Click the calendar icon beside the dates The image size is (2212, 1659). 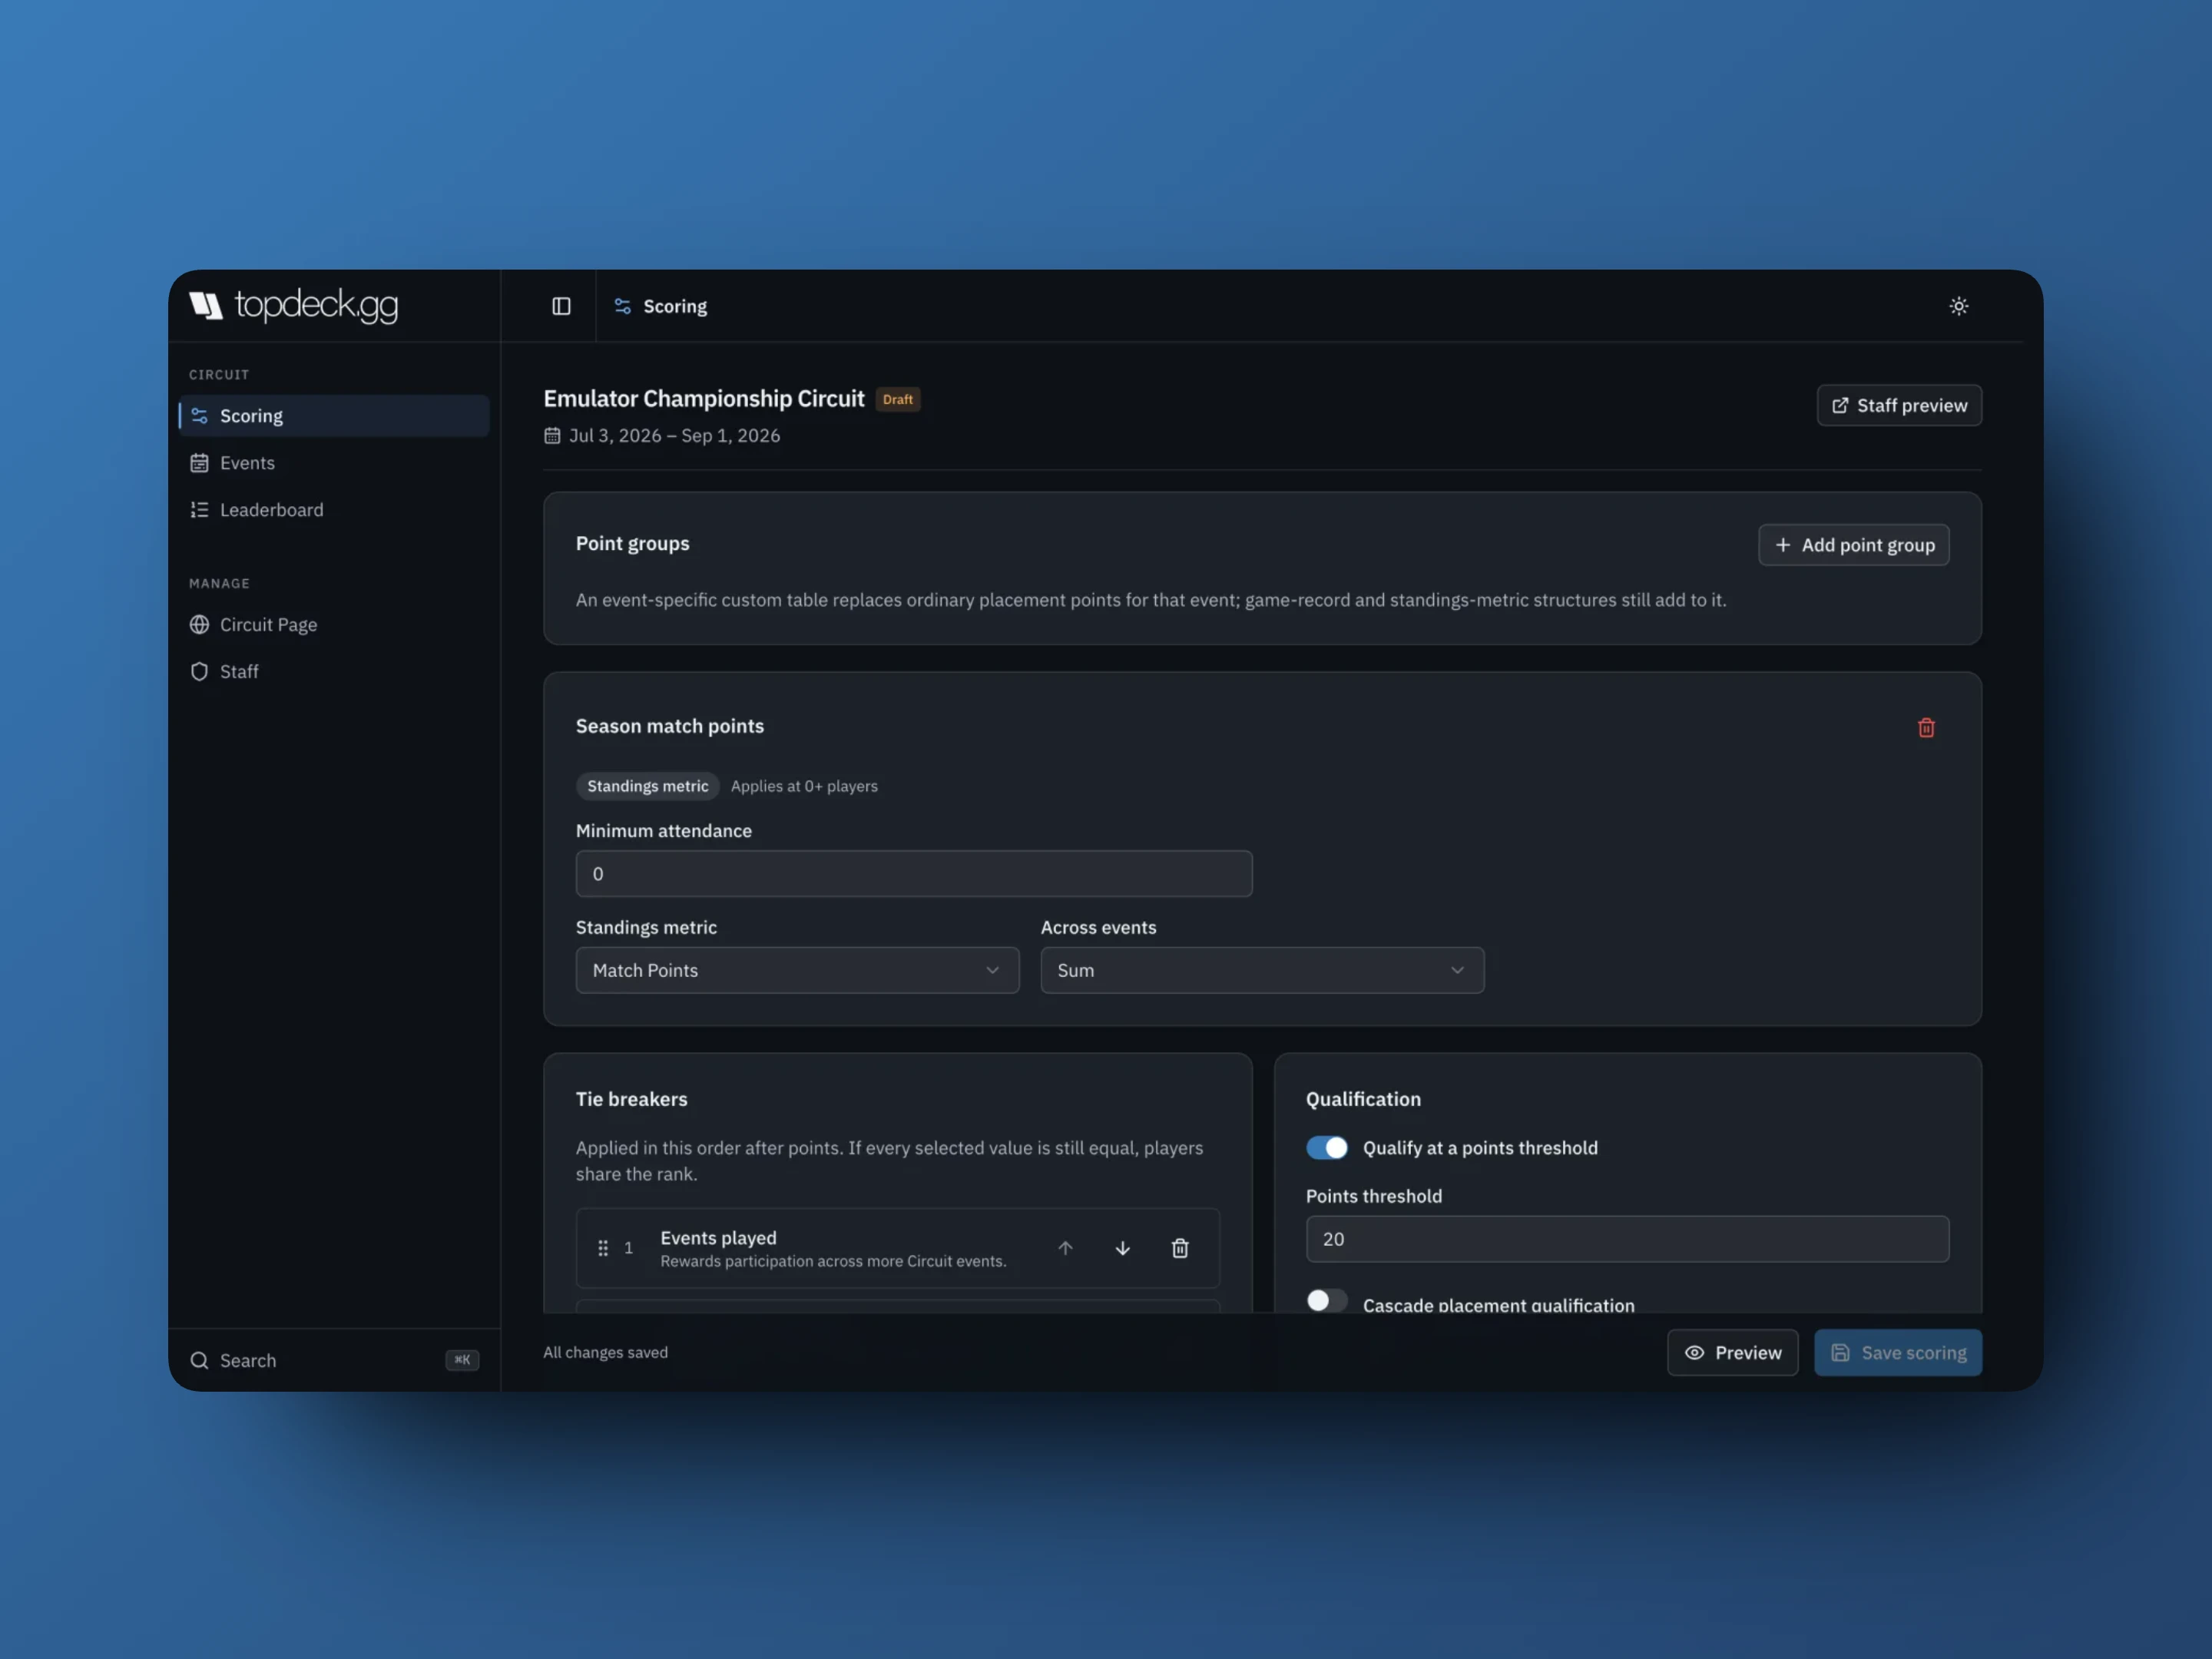[x=552, y=435]
